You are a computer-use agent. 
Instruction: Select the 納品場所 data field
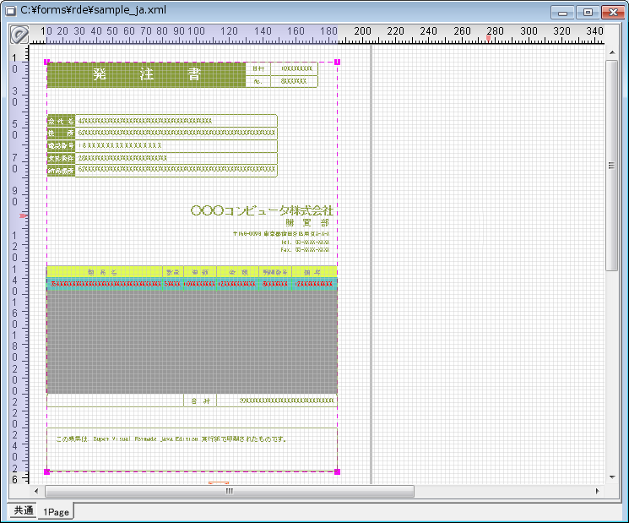pyautogui.click(x=176, y=171)
